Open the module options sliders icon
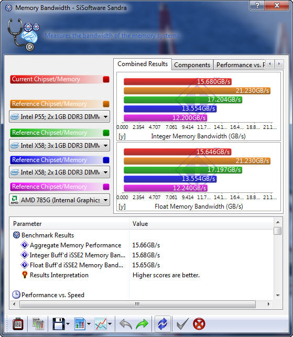The height and width of the screenshot is (337, 293). (18, 324)
